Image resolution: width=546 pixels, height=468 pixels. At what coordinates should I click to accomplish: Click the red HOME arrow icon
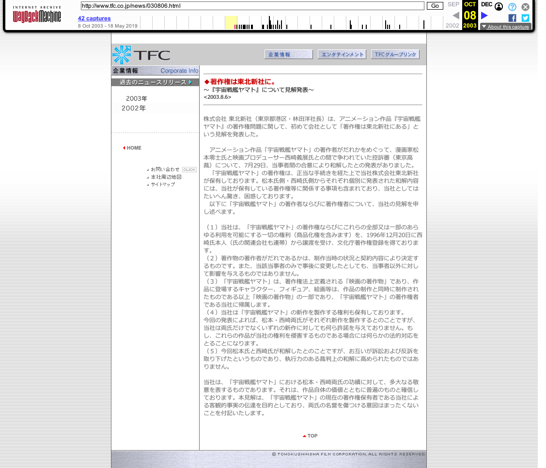[124, 148]
